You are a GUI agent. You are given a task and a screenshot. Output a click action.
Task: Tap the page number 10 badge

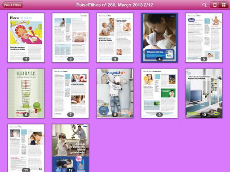[x=204, y=115]
